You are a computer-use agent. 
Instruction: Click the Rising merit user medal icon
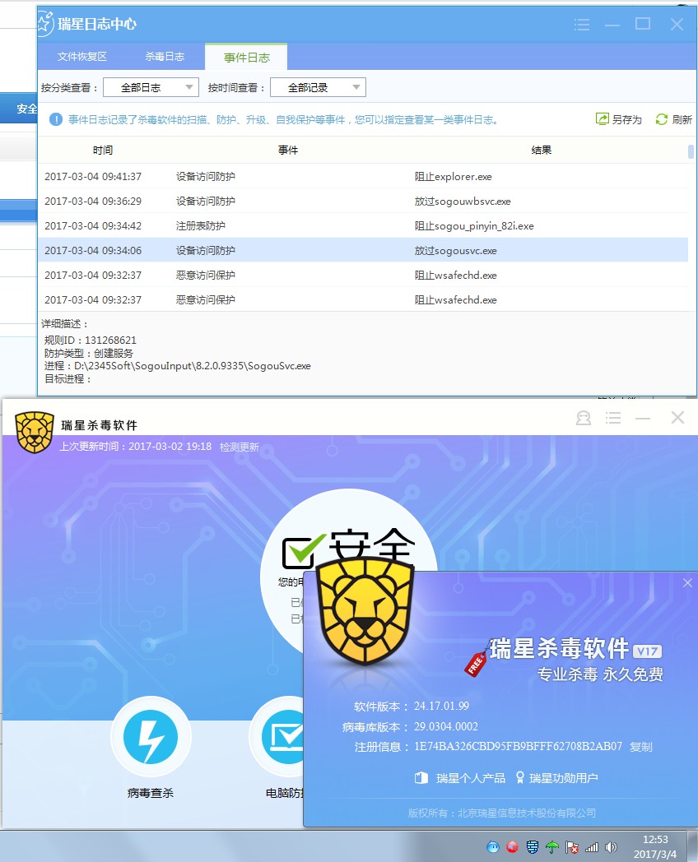coord(519,777)
